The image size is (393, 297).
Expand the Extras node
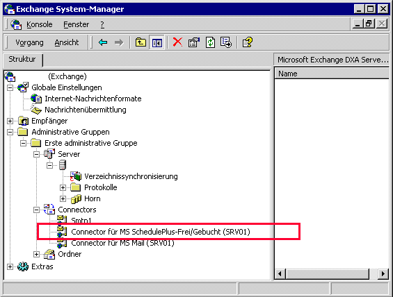[10, 266]
